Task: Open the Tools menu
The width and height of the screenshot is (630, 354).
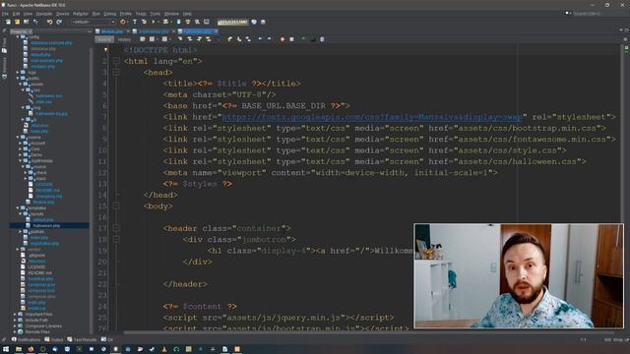Action: tap(156, 14)
